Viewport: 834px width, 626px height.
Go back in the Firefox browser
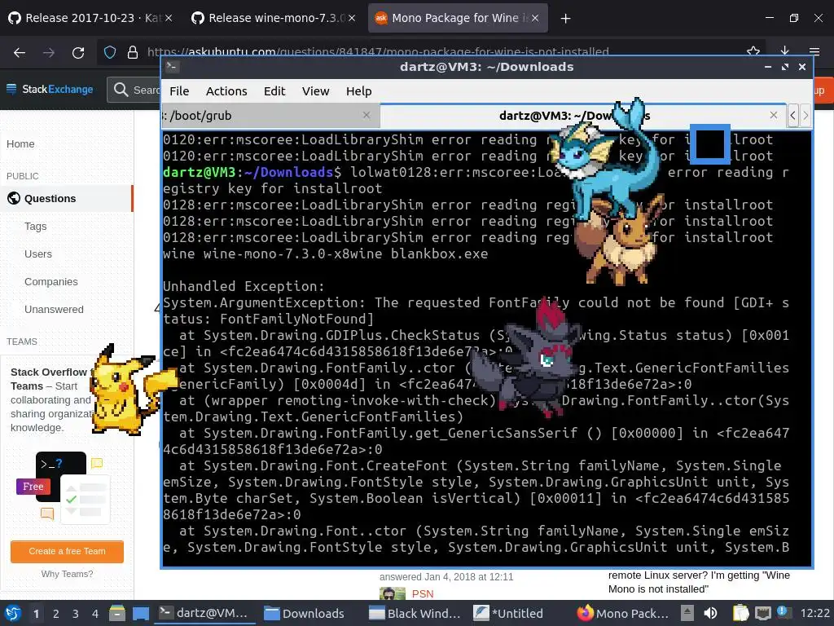tap(20, 53)
